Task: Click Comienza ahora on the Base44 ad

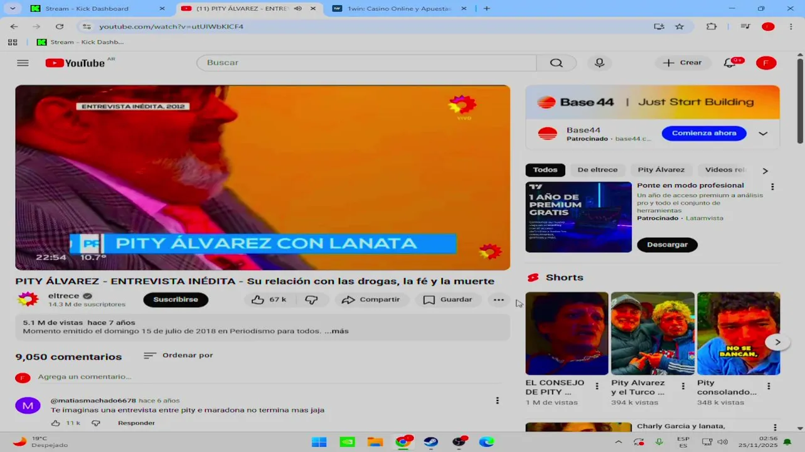Action: point(704,133)
